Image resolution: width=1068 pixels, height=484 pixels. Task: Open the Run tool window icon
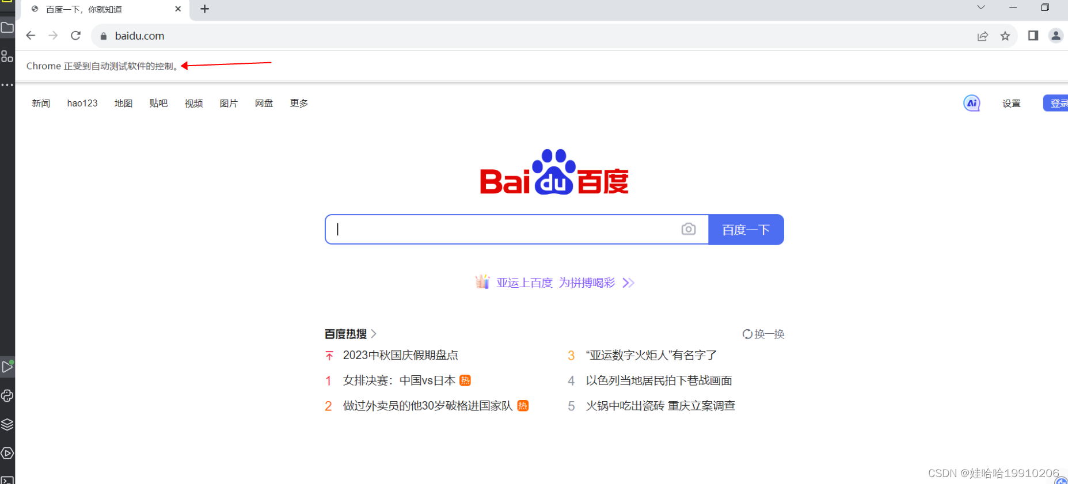7,367
